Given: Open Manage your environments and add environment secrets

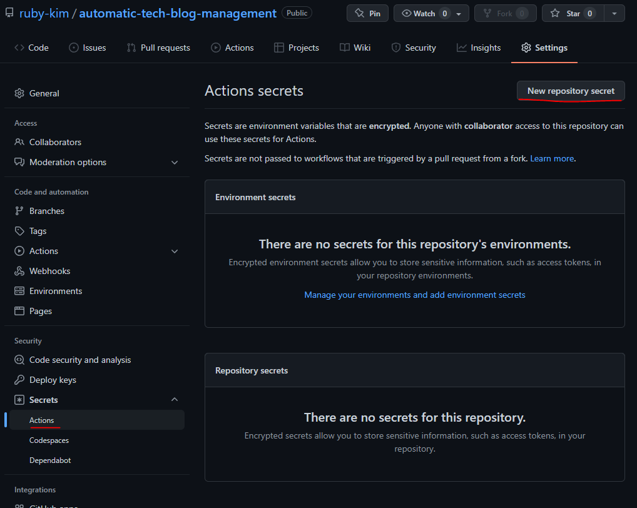Looking at the screenshot, I should point(414,295).
